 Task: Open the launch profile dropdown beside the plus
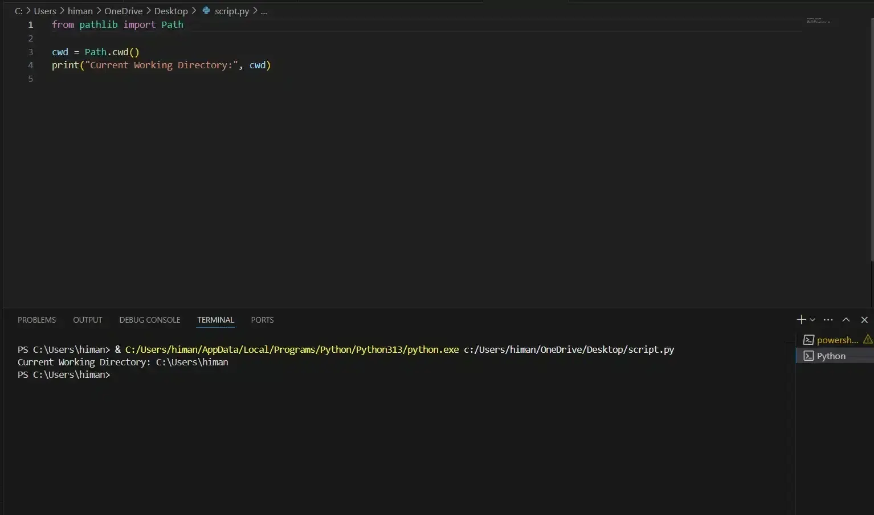click(x=812, y=320)
